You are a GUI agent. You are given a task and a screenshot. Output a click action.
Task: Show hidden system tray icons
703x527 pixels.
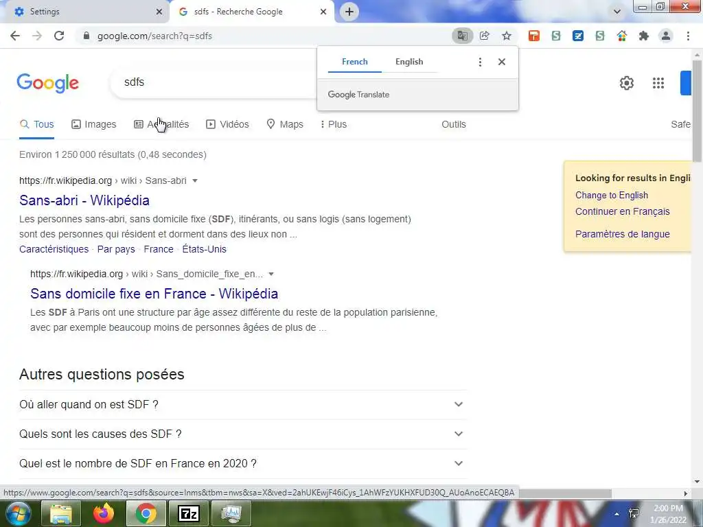(617, 514)
